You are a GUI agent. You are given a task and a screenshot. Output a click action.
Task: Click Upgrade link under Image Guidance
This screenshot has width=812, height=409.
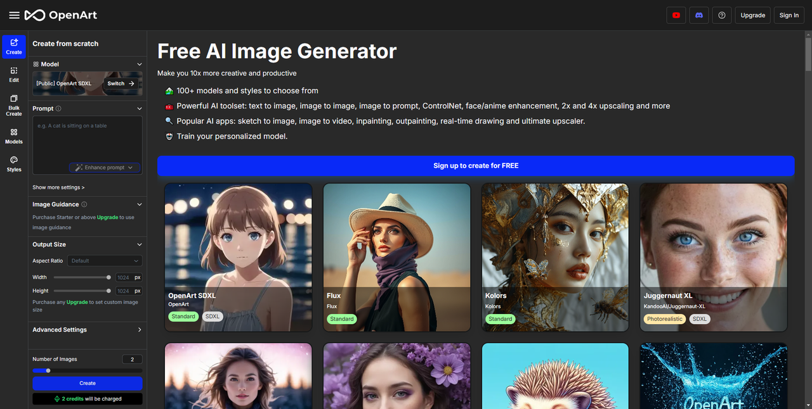(x=107, y=217)
